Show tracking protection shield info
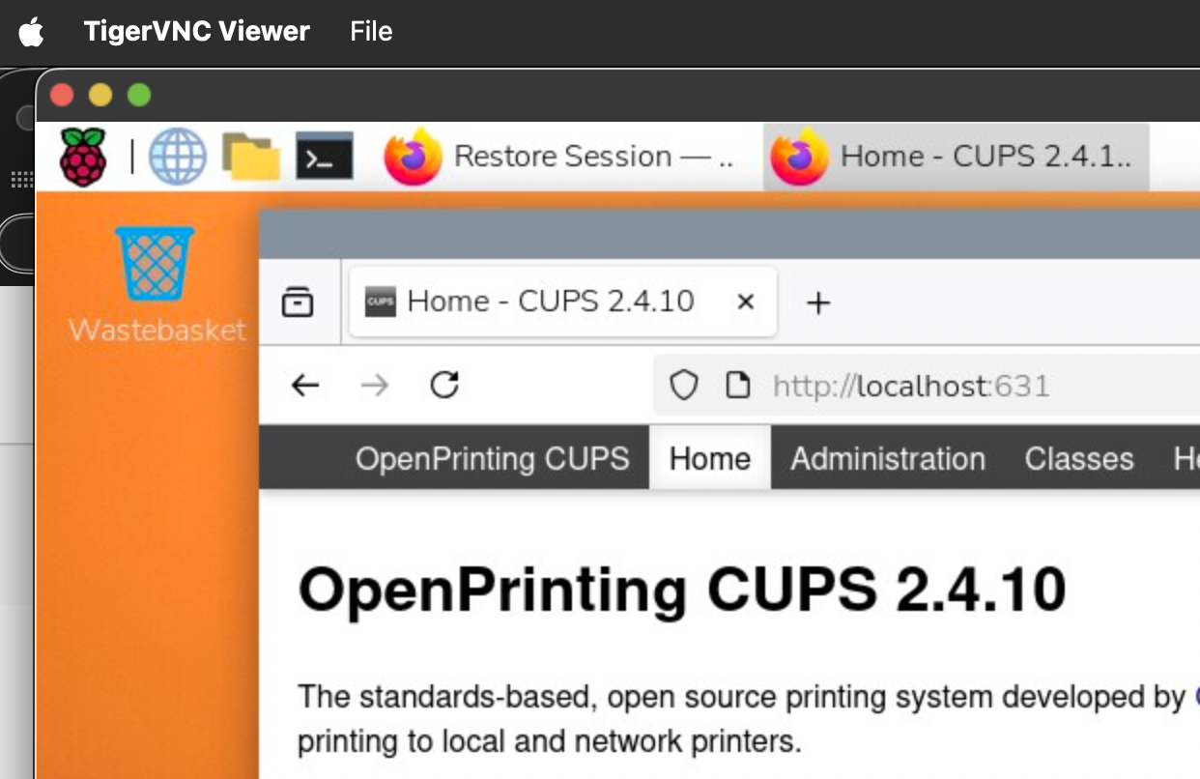 point(684,386)
